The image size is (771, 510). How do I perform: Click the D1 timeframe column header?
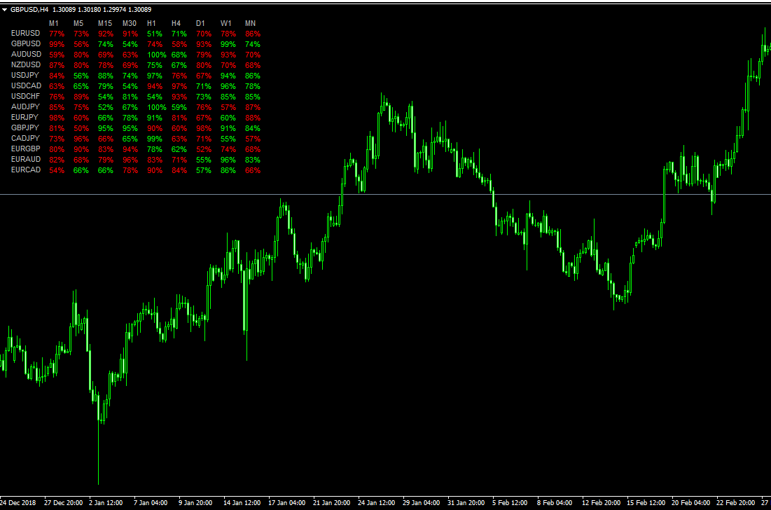tap(200, 23)
